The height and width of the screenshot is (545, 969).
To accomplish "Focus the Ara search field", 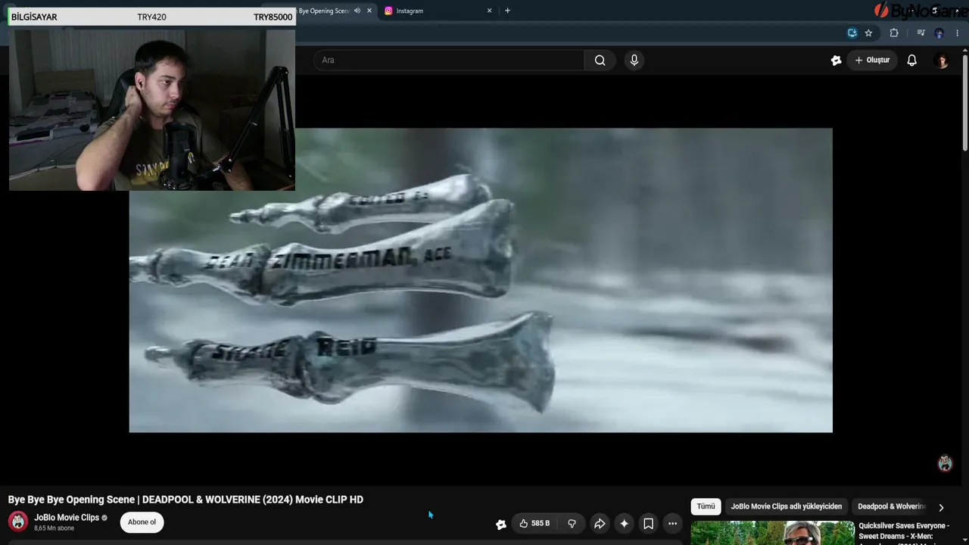I will point(450,61).
